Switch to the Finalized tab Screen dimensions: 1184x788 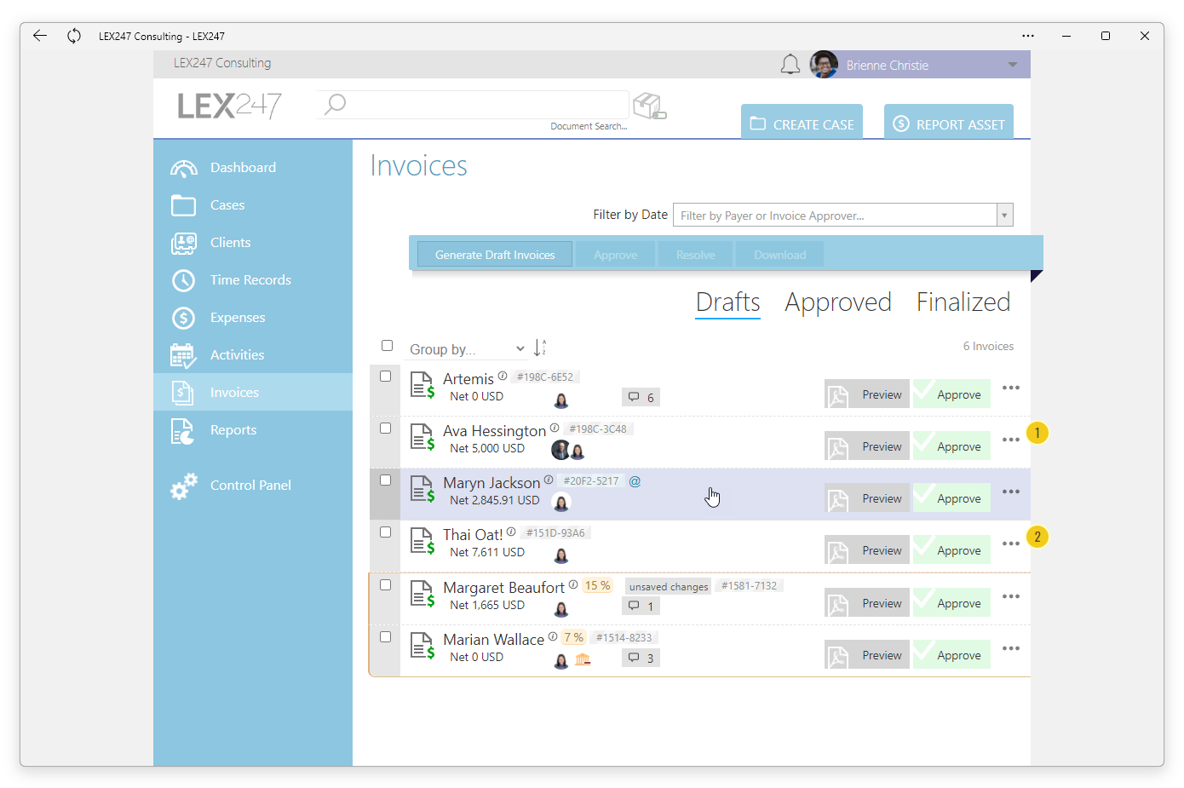pos(963,302)
